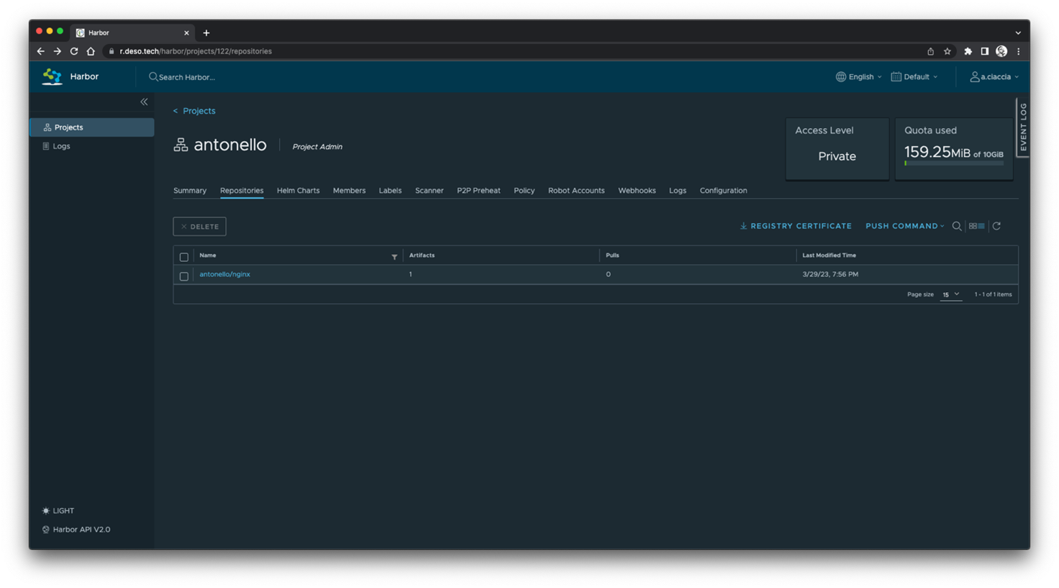Click the Name column filter icon
Image resolution: width=1059 pixels, height=588 pixels.
coord(394,257)
